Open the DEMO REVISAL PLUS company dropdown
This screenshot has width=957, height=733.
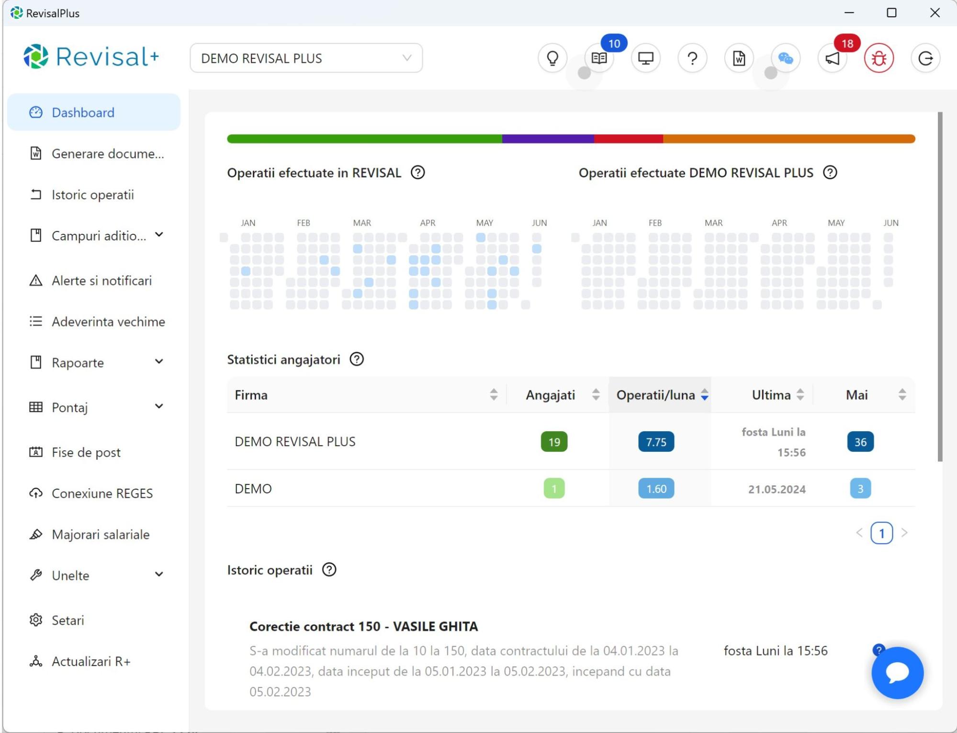(306, 58)
